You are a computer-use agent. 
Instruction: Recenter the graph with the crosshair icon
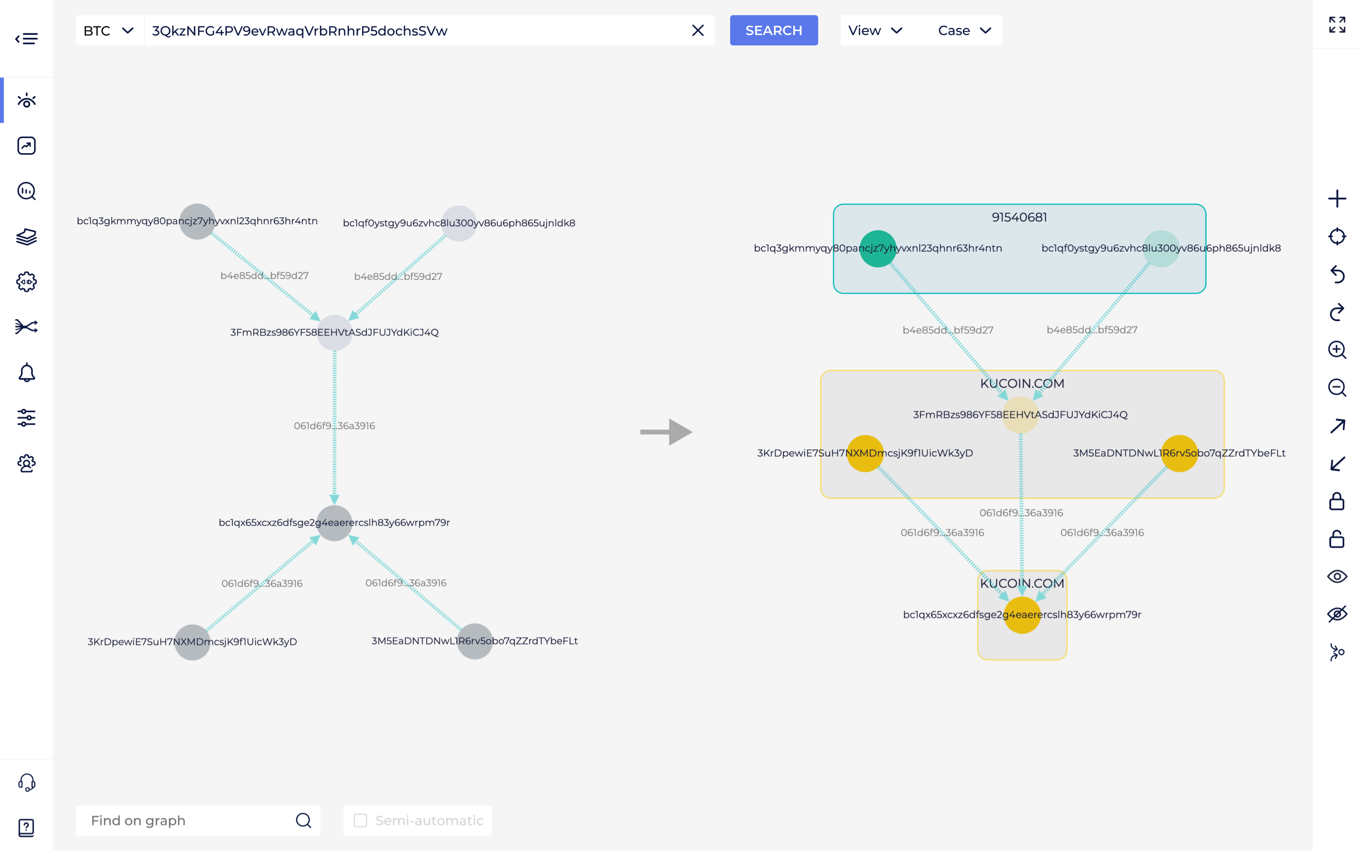[1337, 236]
